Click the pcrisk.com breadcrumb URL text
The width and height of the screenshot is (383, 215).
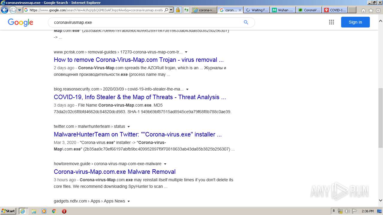tap(118, 52)
